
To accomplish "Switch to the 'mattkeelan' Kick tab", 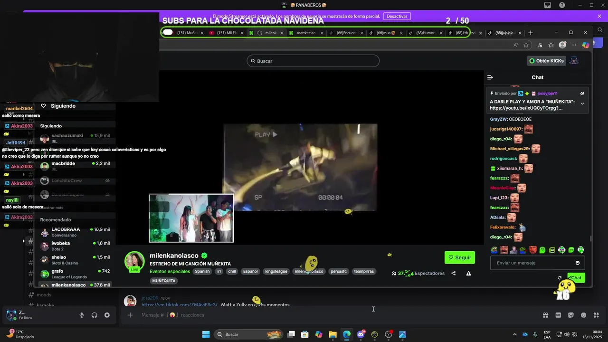I will click(x=306, y=33).
